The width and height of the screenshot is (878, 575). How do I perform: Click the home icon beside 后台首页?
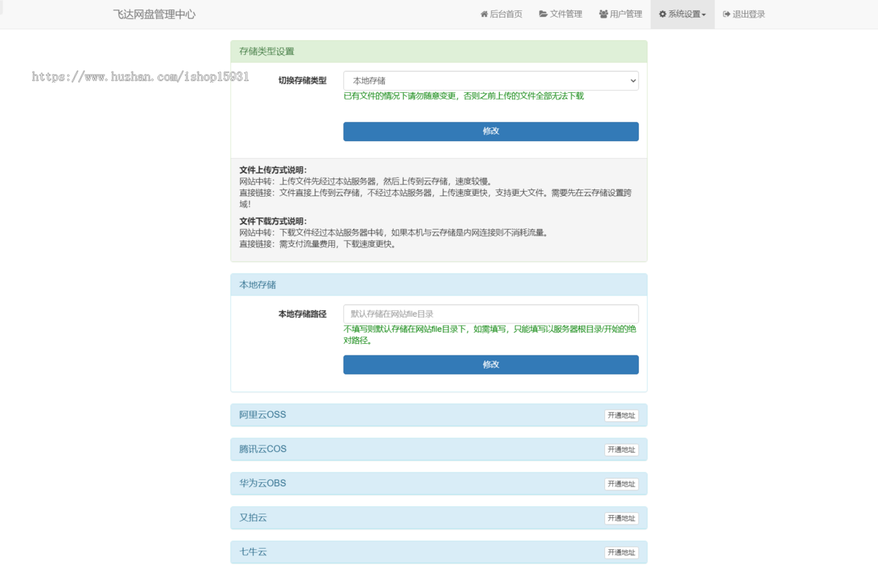pos(484,15)
